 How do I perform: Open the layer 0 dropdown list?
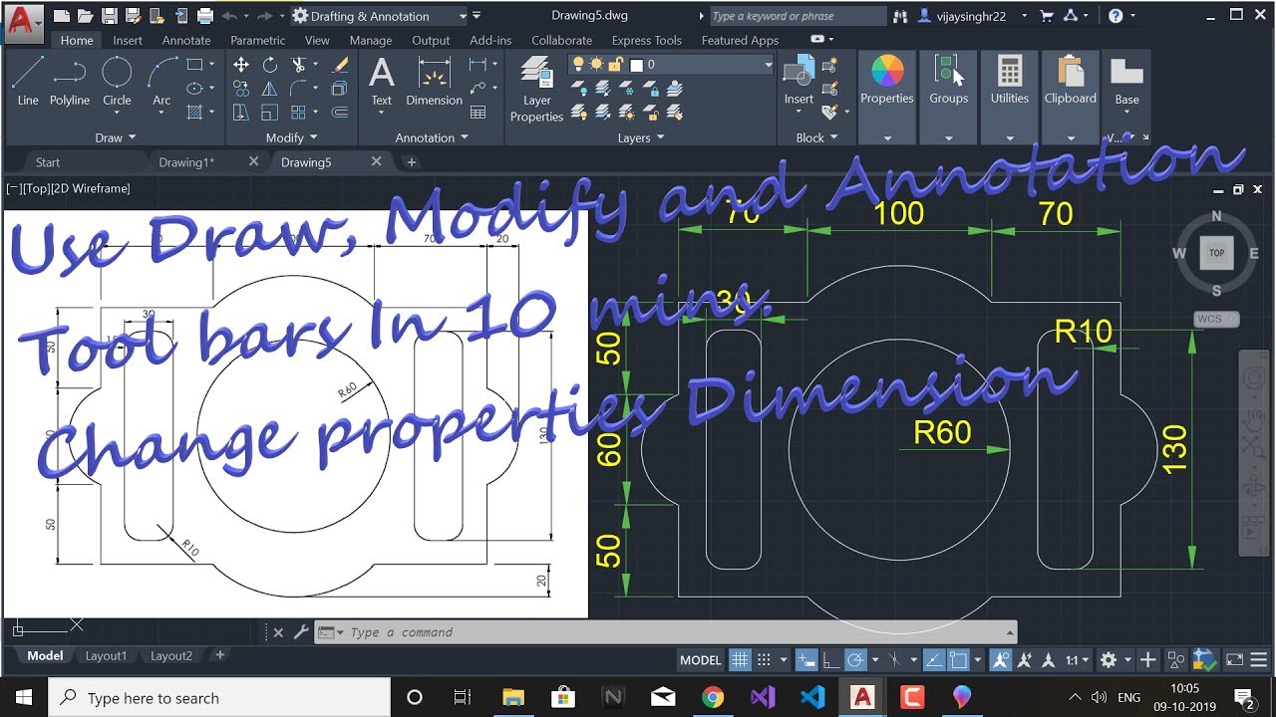coord(769,65)
